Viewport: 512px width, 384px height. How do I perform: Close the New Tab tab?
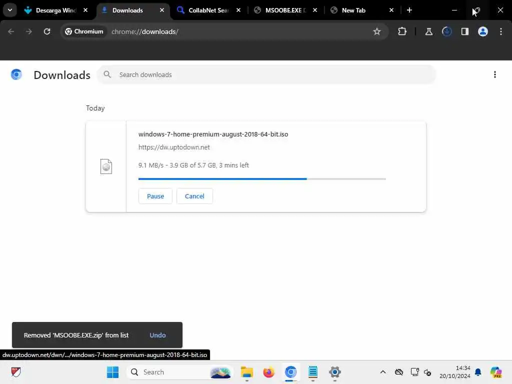391,10
